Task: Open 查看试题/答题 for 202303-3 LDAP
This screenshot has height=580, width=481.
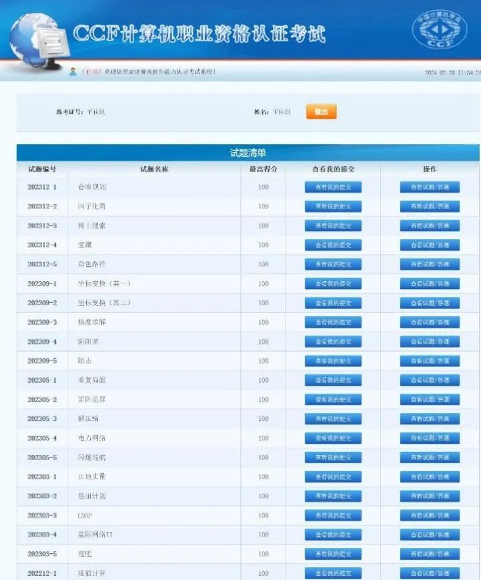Action: (430, 515)
